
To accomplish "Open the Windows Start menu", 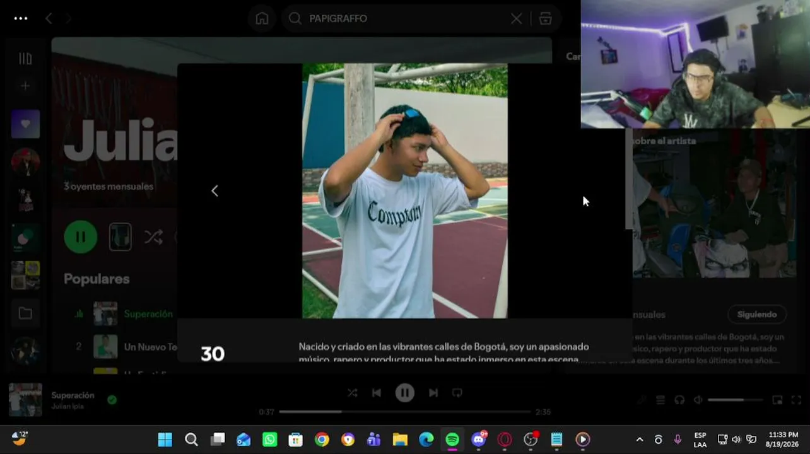I will 165,439.
